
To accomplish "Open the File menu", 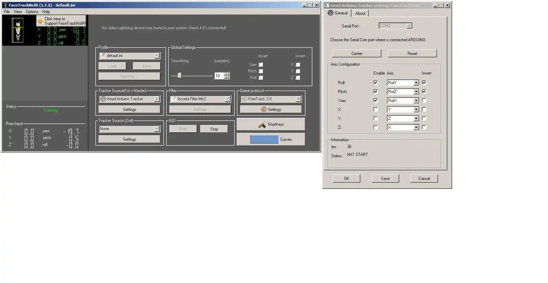I will tap(7, 12).
